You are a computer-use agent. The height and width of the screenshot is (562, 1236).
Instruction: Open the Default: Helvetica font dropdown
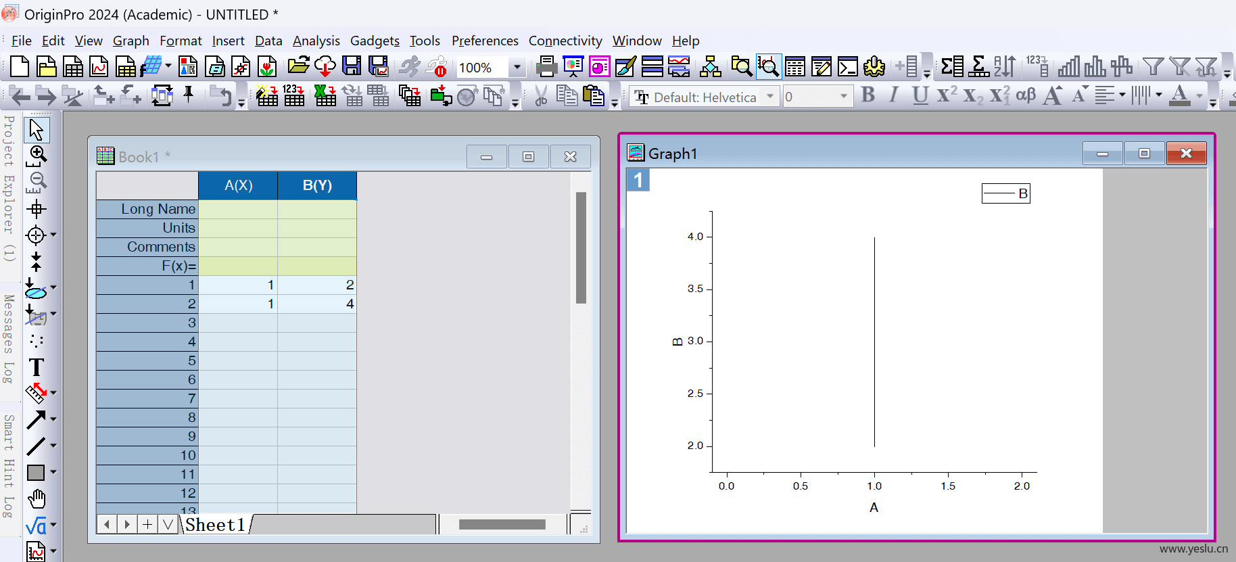(770, 97)
